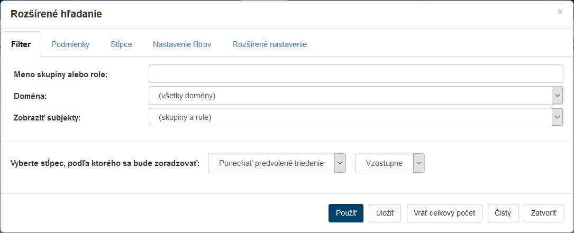The height and width of the screenshot is (233, 574).
Task: Click the Vráť celkový počet button
Action: click(x=444, y=213)
